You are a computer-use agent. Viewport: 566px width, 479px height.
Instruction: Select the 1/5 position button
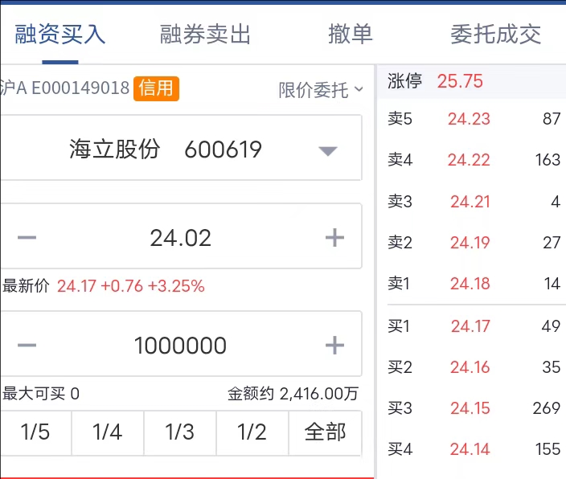click(x=35, y=432)
